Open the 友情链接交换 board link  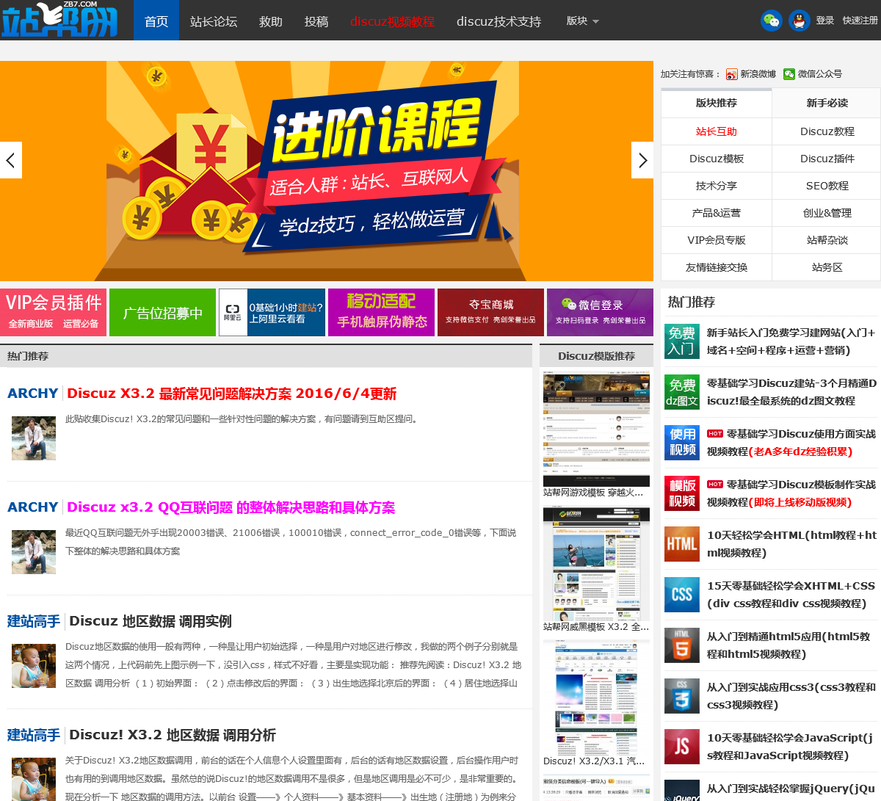717,267
